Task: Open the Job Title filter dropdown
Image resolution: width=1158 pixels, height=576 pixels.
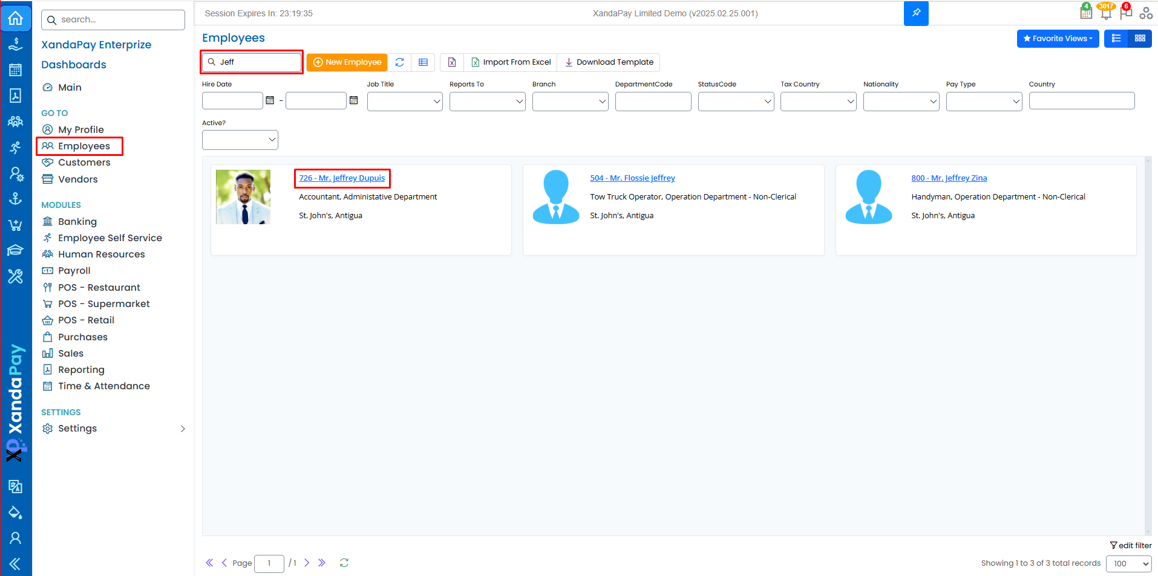Action: point(405,102)
